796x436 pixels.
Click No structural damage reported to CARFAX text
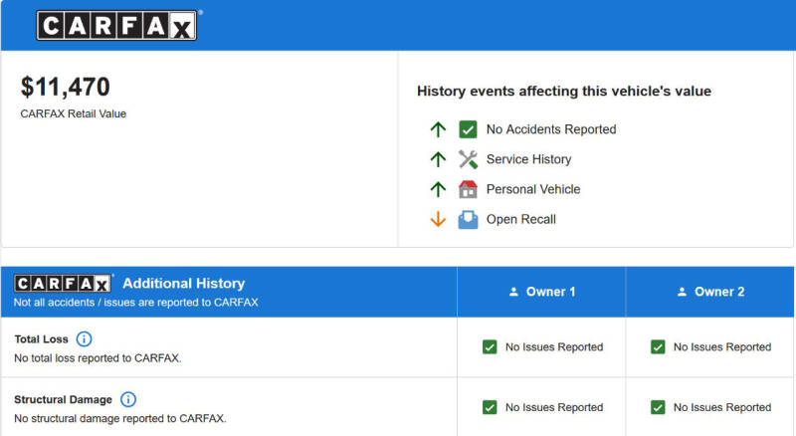point(120,419)
